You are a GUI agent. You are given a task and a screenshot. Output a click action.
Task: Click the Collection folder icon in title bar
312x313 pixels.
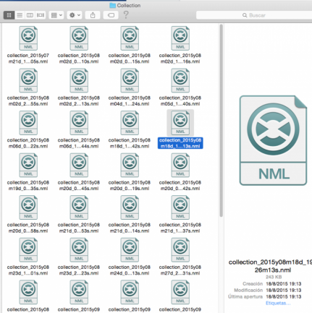click(112, 5)
